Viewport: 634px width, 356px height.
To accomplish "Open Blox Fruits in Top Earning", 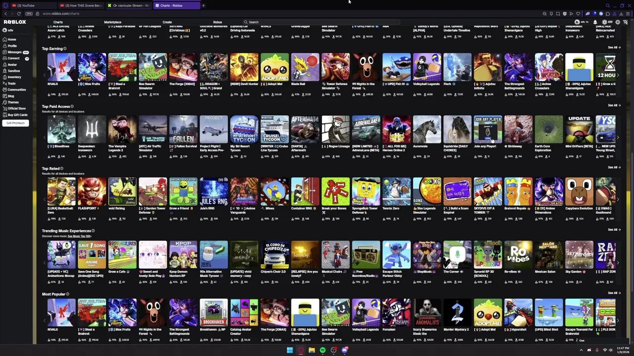I will coord(92,67).
